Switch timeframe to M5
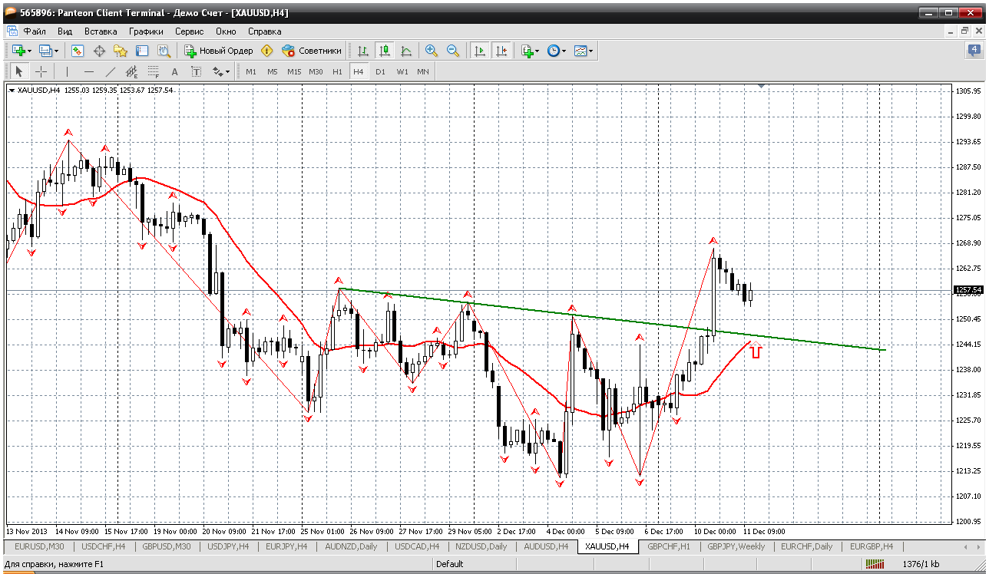 click(273, 71)
